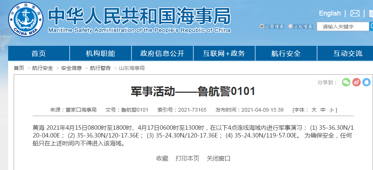Open the 机构职能 navigation tab
This screenshot has width=373, height=170.
tap(100, 53)
